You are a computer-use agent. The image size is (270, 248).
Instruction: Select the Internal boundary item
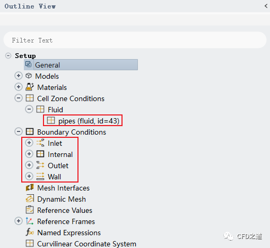(60, 154)
